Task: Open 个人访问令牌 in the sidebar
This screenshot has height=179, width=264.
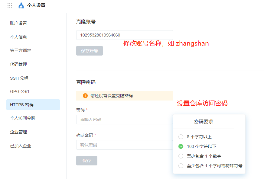Action: click(x=23, y=118)
